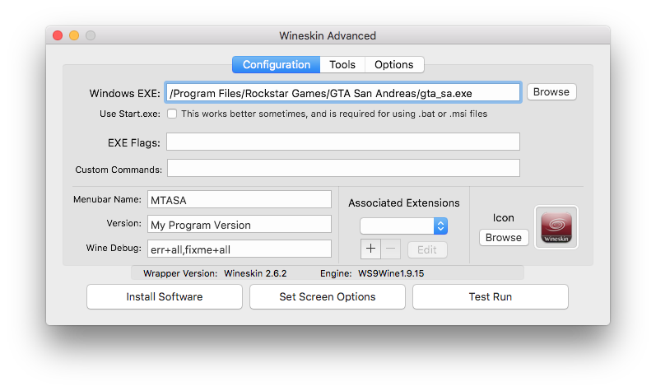Minimize the Wineskin Advanced window
Image resolution: width=656 pixels, height=391 pixels.
click(74, 35)
